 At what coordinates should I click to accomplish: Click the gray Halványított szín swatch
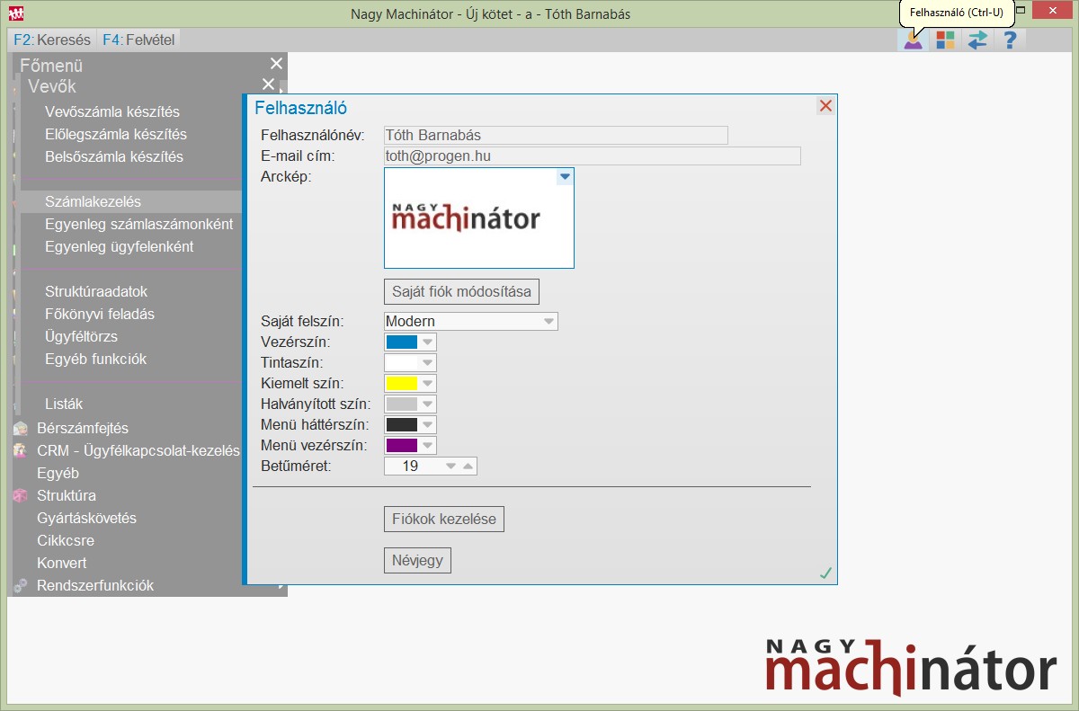click(401, 404)
